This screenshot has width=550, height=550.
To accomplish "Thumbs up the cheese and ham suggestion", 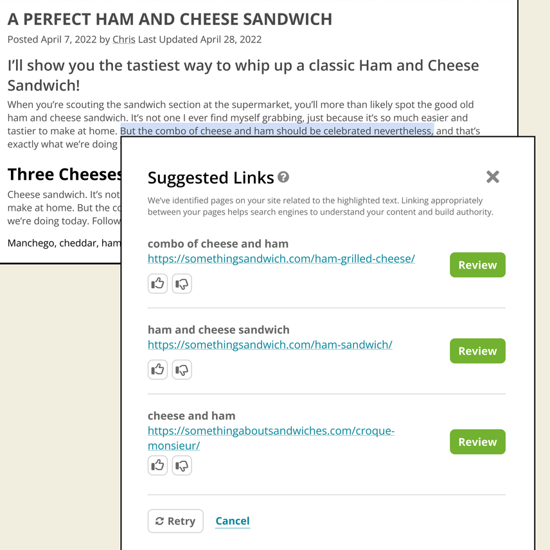I will (x=157, y=465).
